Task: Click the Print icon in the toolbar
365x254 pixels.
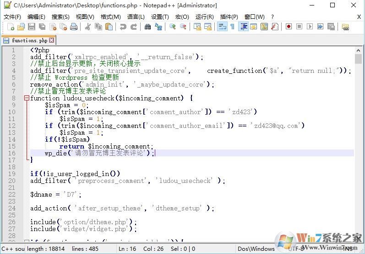Action: [74, 27]
